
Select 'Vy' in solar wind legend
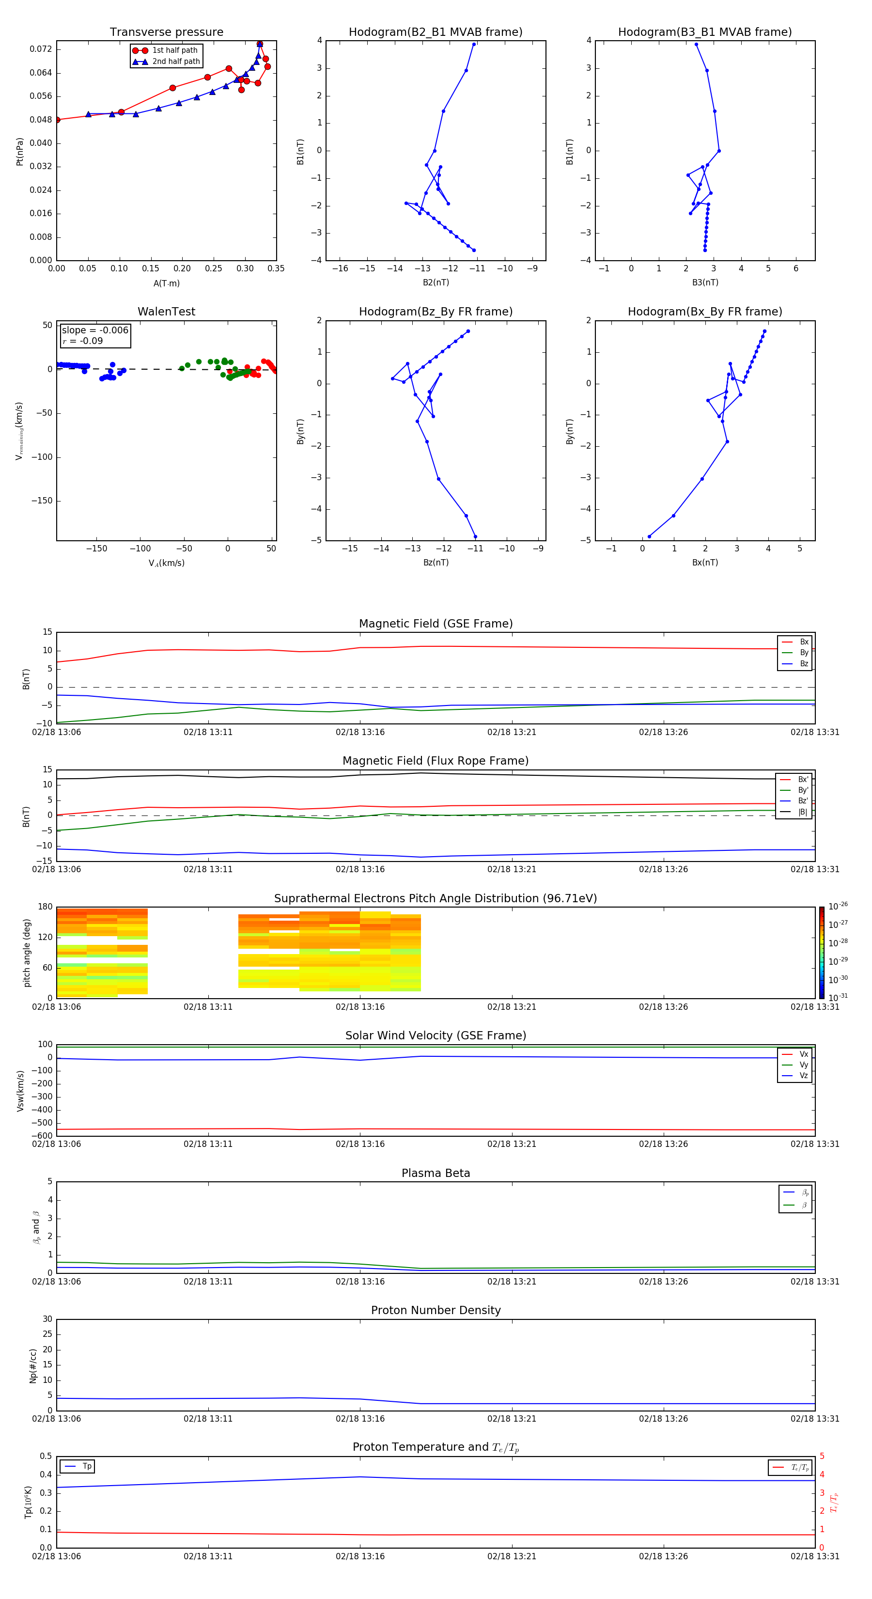[795, 1065]
